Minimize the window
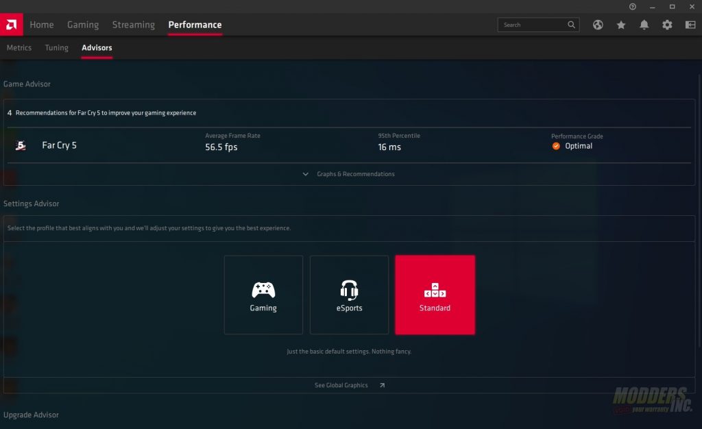The image size is (702, 429). [x=653, y=7]
